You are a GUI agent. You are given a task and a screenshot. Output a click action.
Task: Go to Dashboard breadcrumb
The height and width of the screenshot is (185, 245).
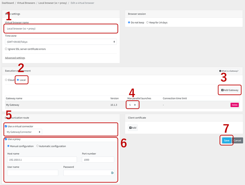click(8, 3)
